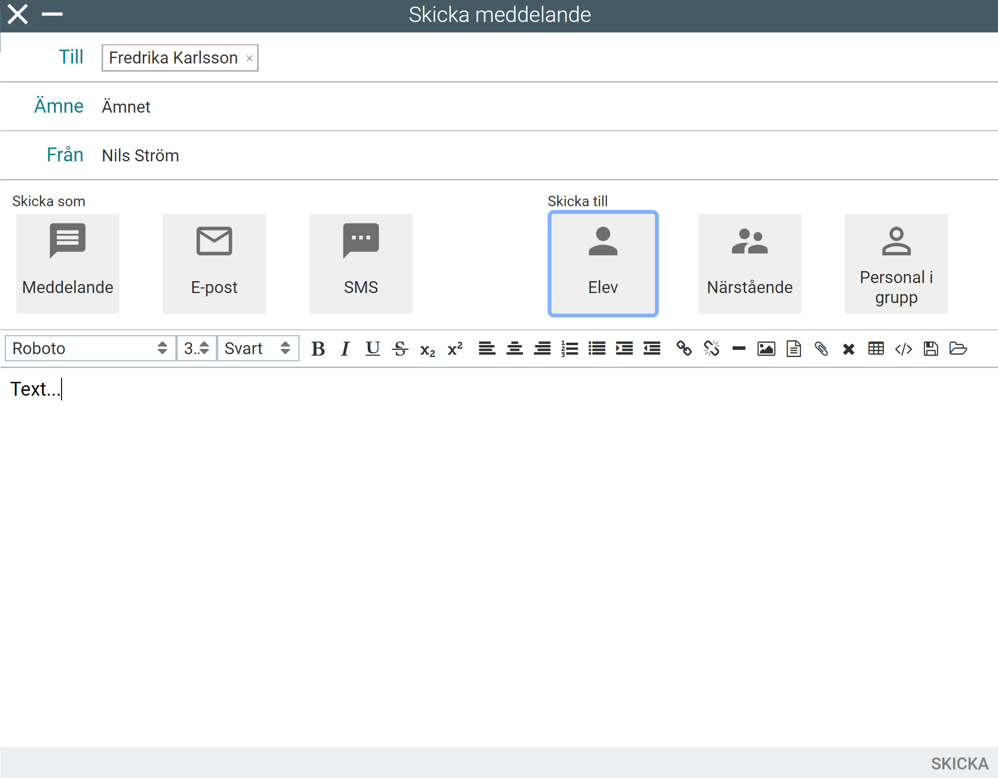The height and width of the screenshot is (778, 998).
Task: Apply strikethrough formatting
Action: point(400,349)
